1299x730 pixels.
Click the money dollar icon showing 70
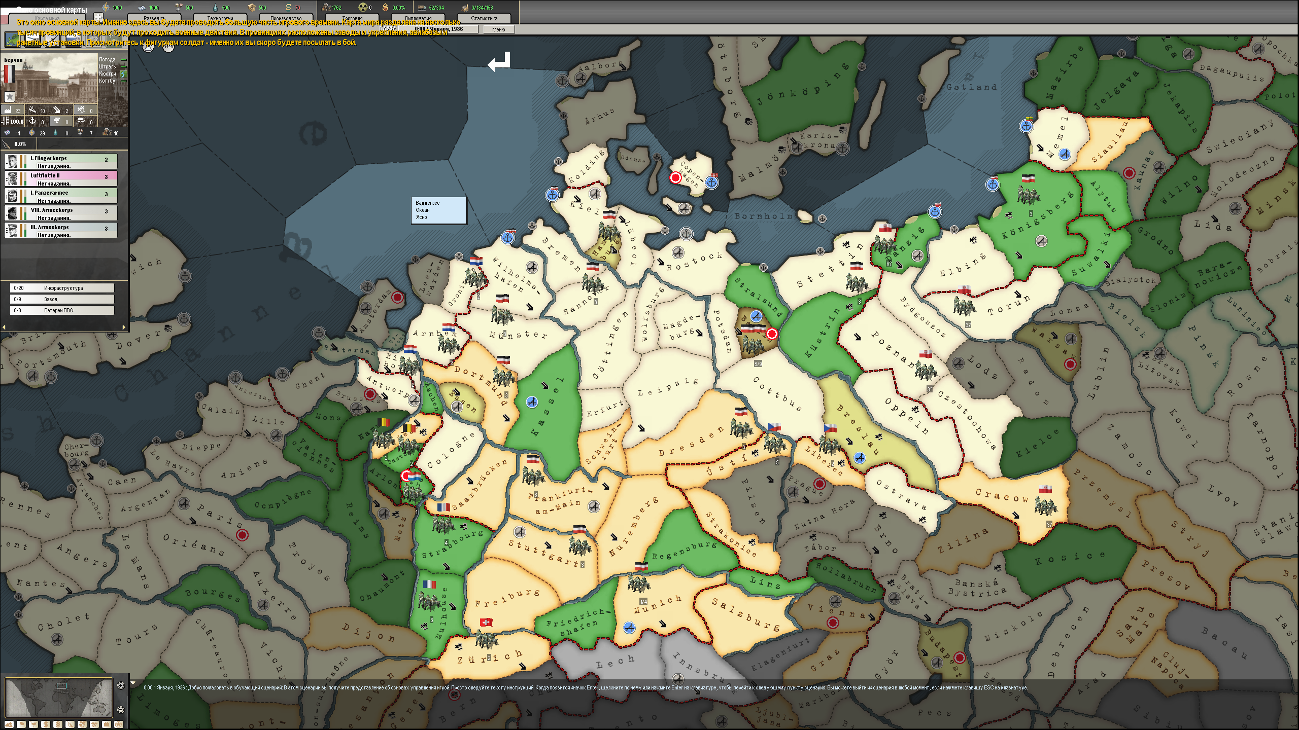click(x=288, y=7)
